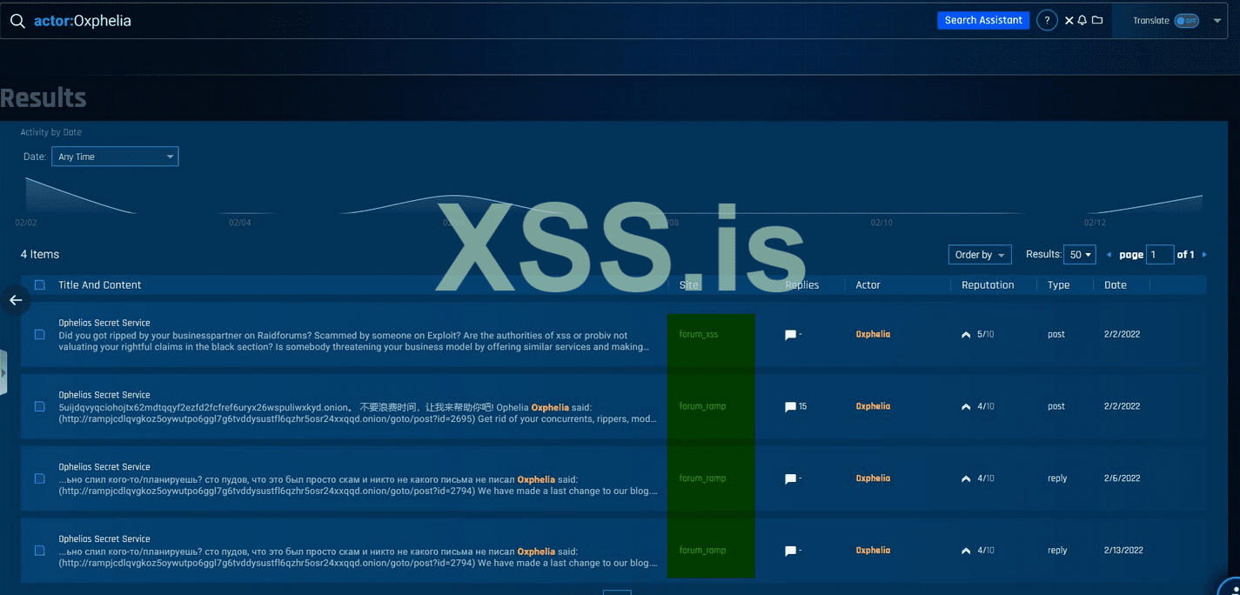Image resolution: width=1240 pixels, height=595 pixels.
Task: Clear the search query with X icon
Action: (x=1069, y=20)
